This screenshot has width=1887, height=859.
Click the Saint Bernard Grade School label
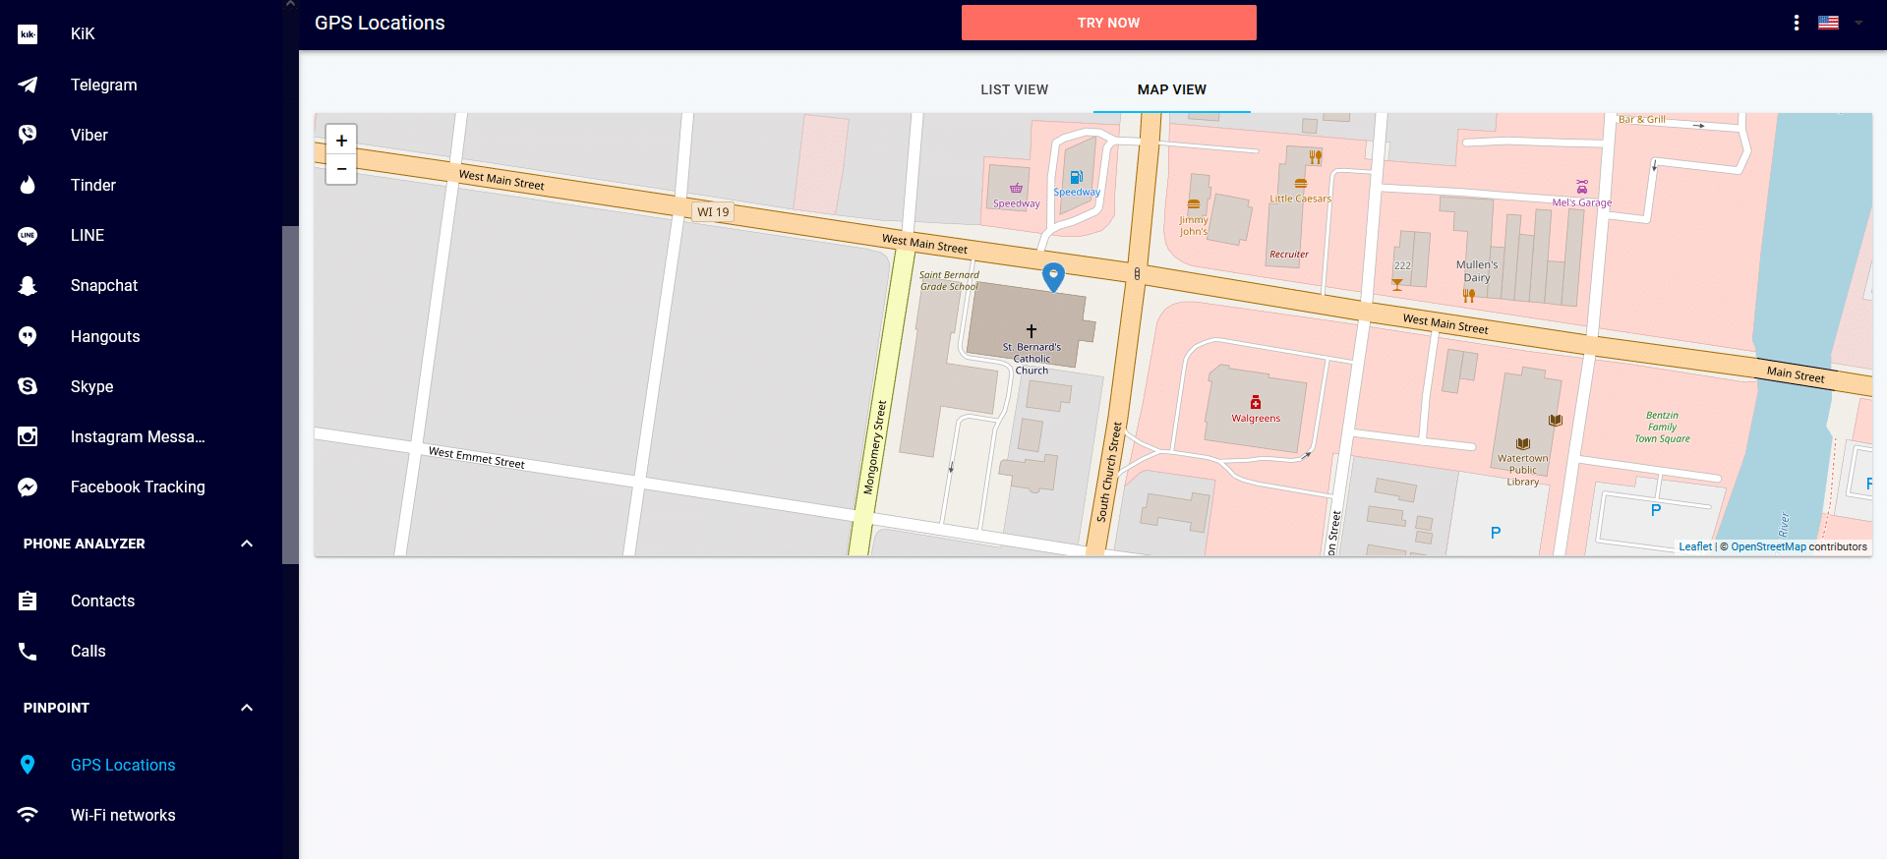[x=949, y=281]
